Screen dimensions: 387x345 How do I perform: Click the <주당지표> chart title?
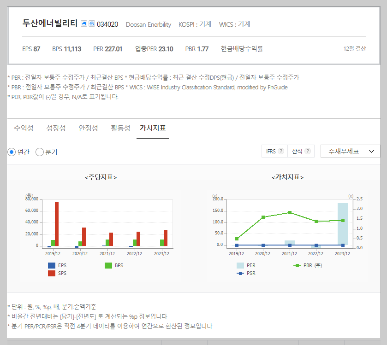click(x=101, y=177)
